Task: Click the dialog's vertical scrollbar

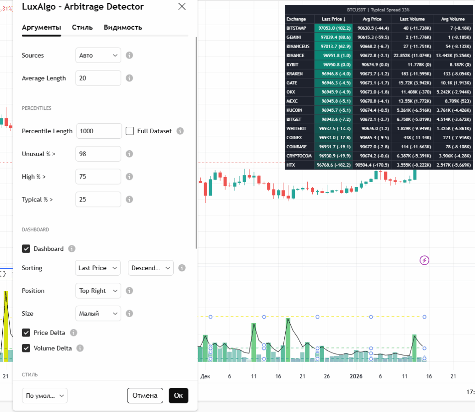Action: (x=196, y=143)
